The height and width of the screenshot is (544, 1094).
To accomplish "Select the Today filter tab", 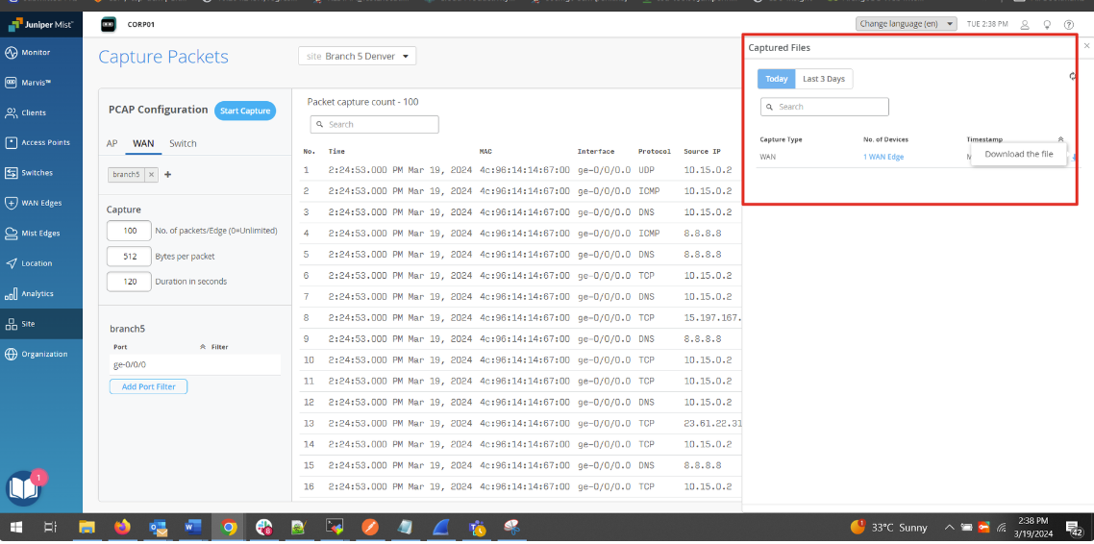I will pos(777,79).
